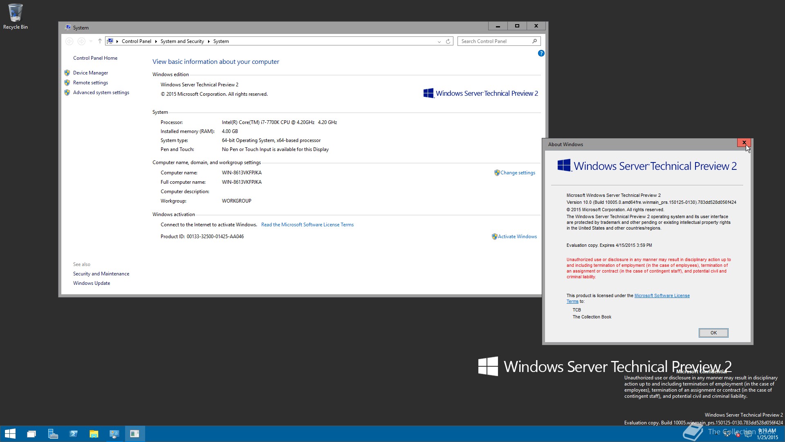Click the computer name WIN-8613VKFPJKA
This screenshot has width=785, height=442.
(x=242, y=173)
